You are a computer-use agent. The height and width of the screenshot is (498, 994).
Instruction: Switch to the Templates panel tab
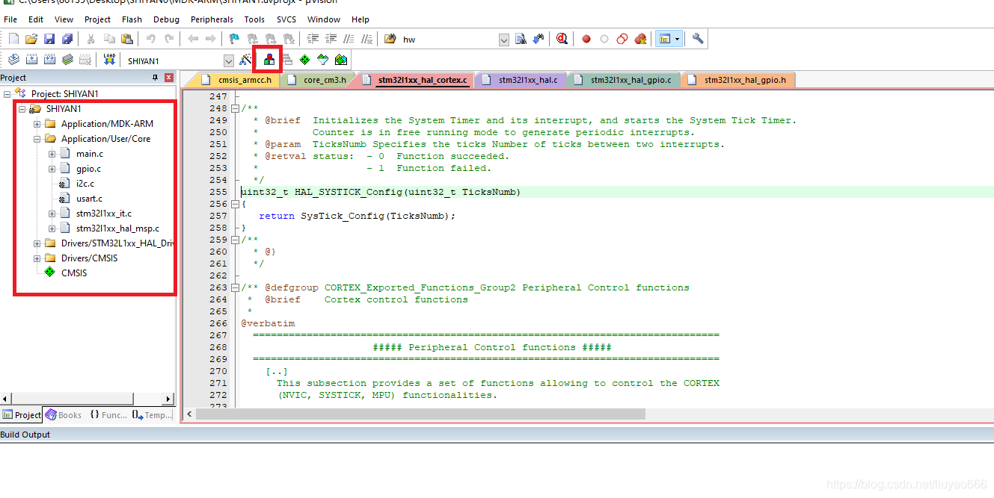(152, 415)
